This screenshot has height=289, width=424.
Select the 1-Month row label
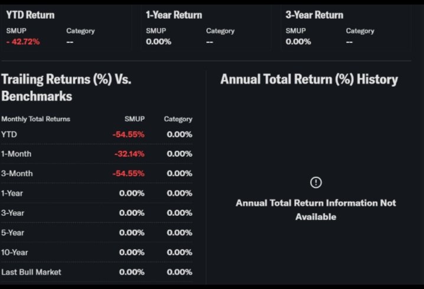click(x=16, y=154)
